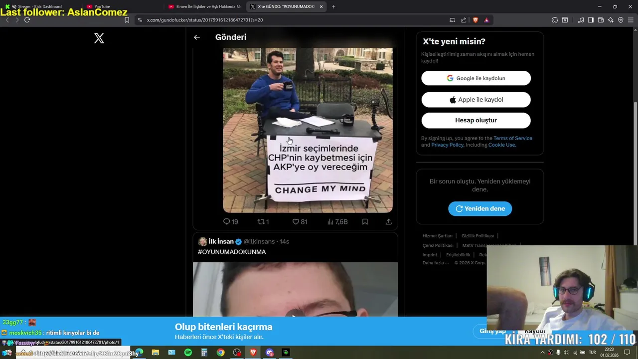Sign up with Apple ile kaydol
Screen dimensions: 638x359
click(476, 100)
